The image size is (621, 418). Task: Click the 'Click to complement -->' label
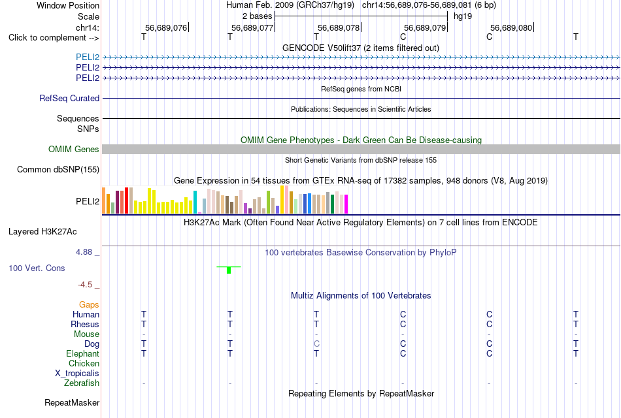point(54,38)
